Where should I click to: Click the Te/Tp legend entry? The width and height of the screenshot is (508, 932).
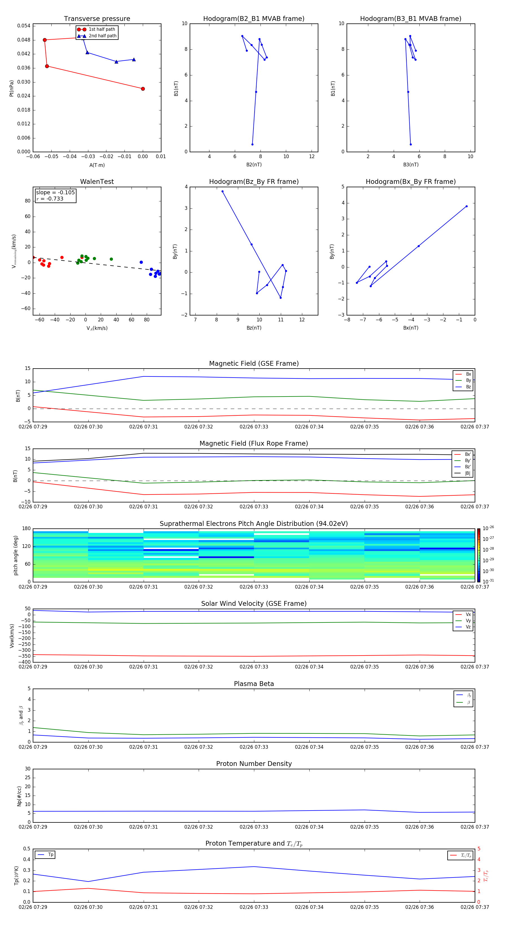461,855
